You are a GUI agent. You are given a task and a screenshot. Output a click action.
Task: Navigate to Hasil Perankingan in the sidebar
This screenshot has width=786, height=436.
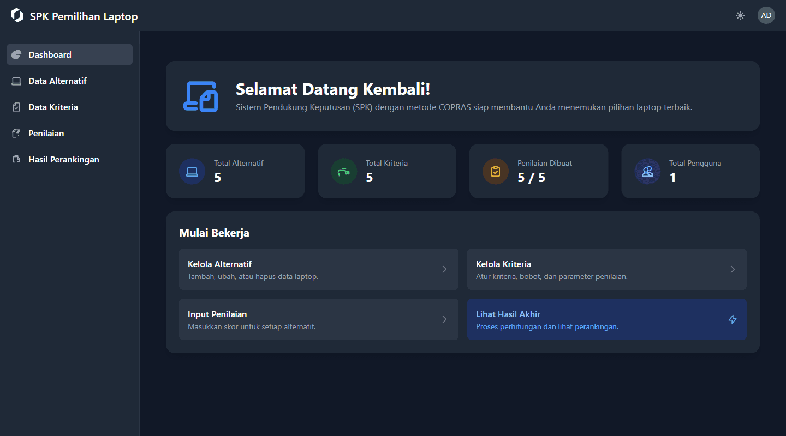click(x=63, y=159)
